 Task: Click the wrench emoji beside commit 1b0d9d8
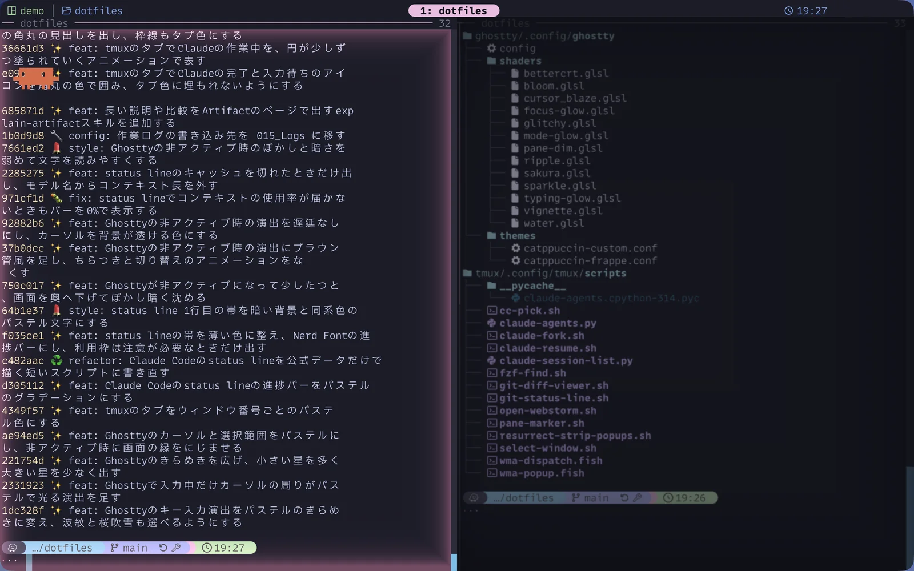56,135
